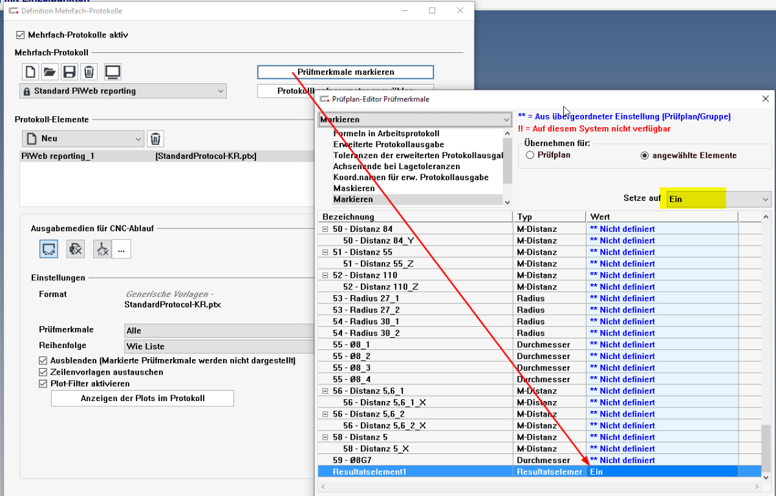Toggle the PDF output medium icon
Viewport: 776px width, 496px height.
[102, 249]
